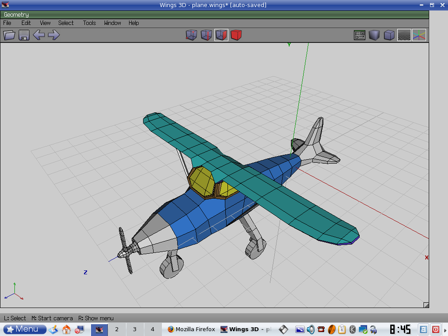Image resolution: width=448 pixels, height=336 pixels.
Task: Click the Save floppy disk icon
Action: coord(24,35)
